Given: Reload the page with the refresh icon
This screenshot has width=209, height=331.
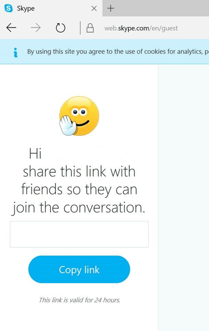Looking at the screenshot, I should pyautogui.click(x=60, y=28).
